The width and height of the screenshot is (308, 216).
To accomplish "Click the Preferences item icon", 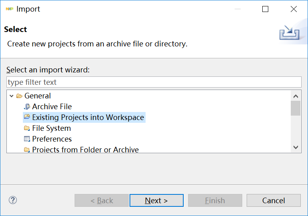I will [27, 139].
